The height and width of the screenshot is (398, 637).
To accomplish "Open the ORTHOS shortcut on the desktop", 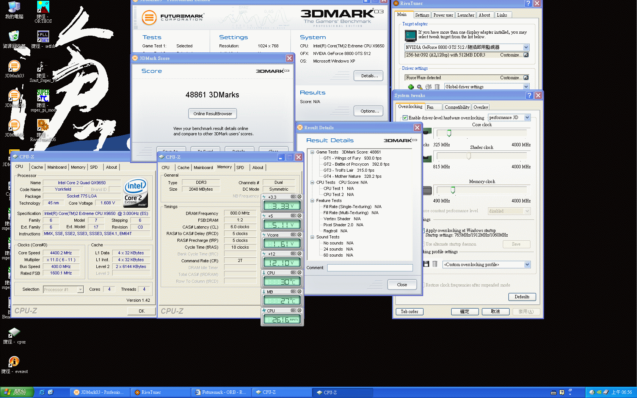I will point(43,12).
